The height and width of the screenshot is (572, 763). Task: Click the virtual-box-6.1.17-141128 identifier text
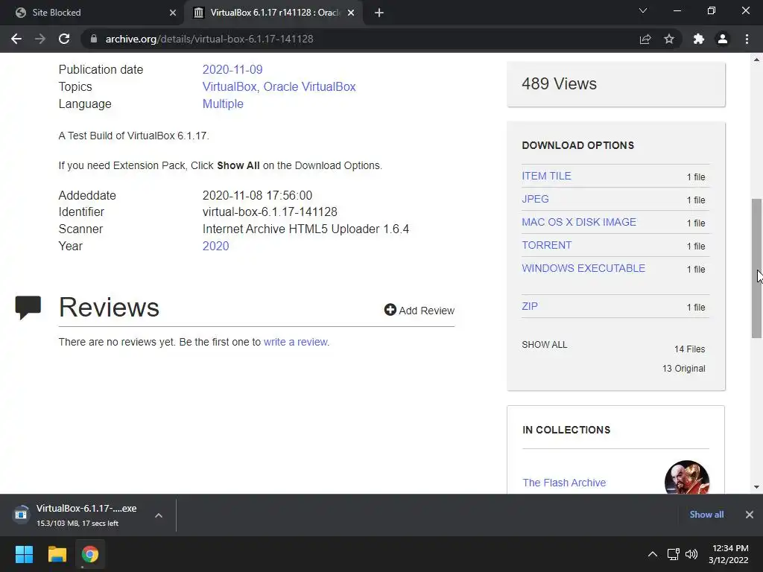270,212
